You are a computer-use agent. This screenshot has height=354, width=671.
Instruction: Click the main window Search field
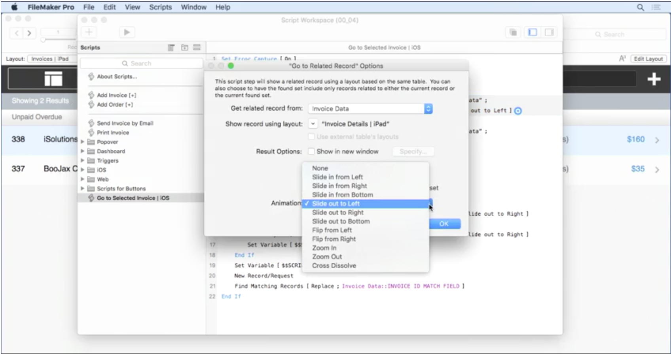(x=614, y=34)
